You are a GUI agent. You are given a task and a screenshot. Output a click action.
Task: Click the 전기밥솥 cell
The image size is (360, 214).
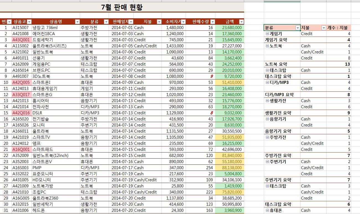pyautogui.click(x=56, y=119)
